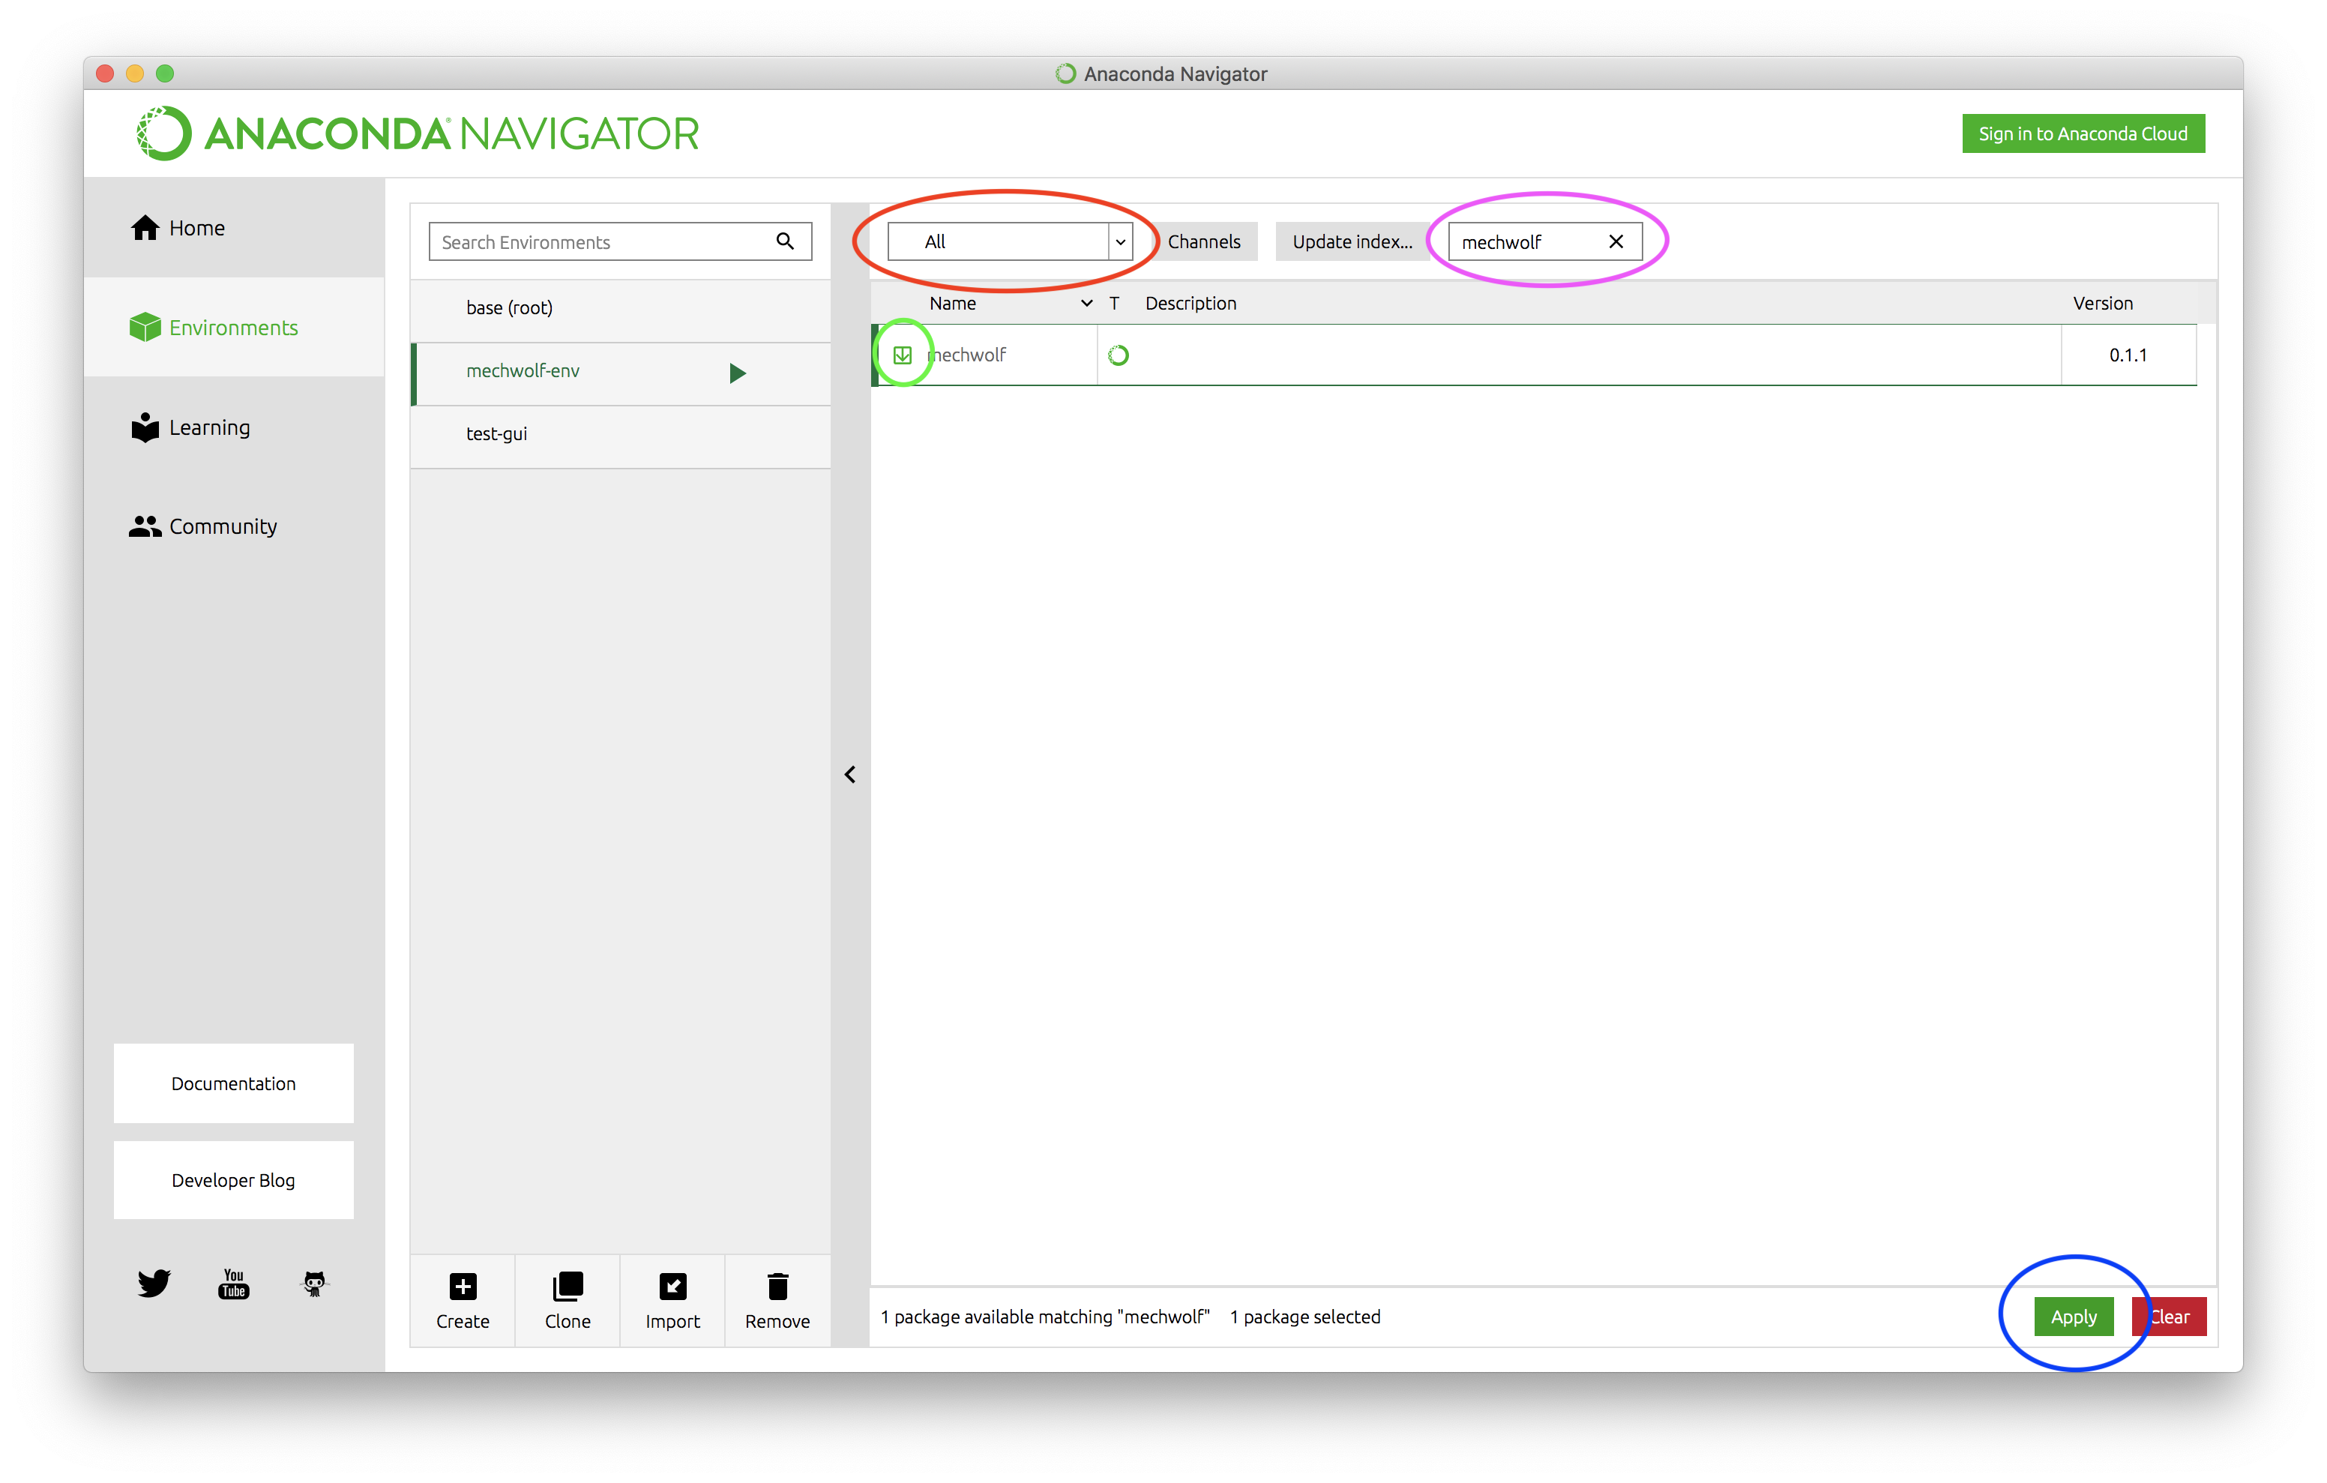This screenshot has width=2327, height=1483.
Task: Sign in to Anaconda Cloud
Action: (2083, 133)
